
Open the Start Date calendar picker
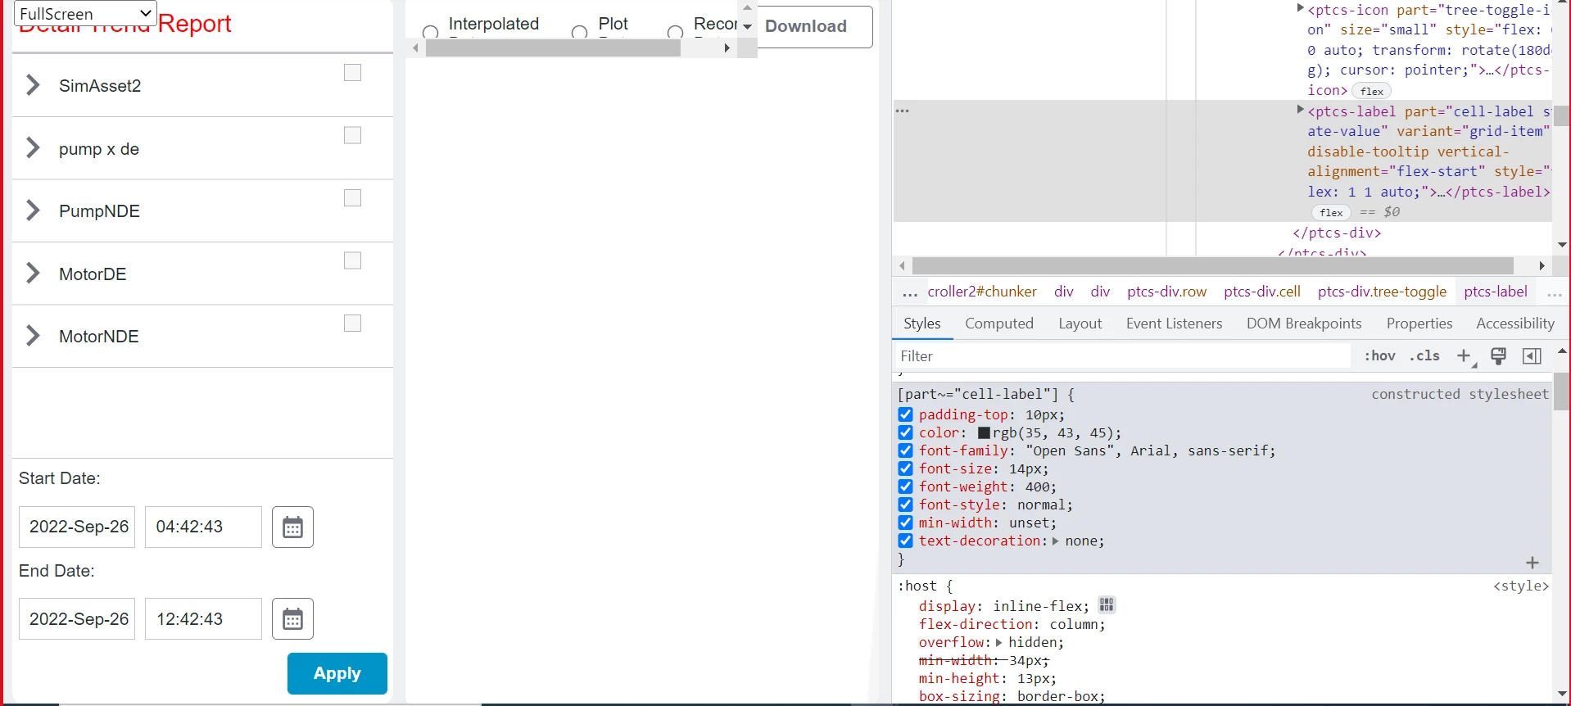[x=292, y=527]
